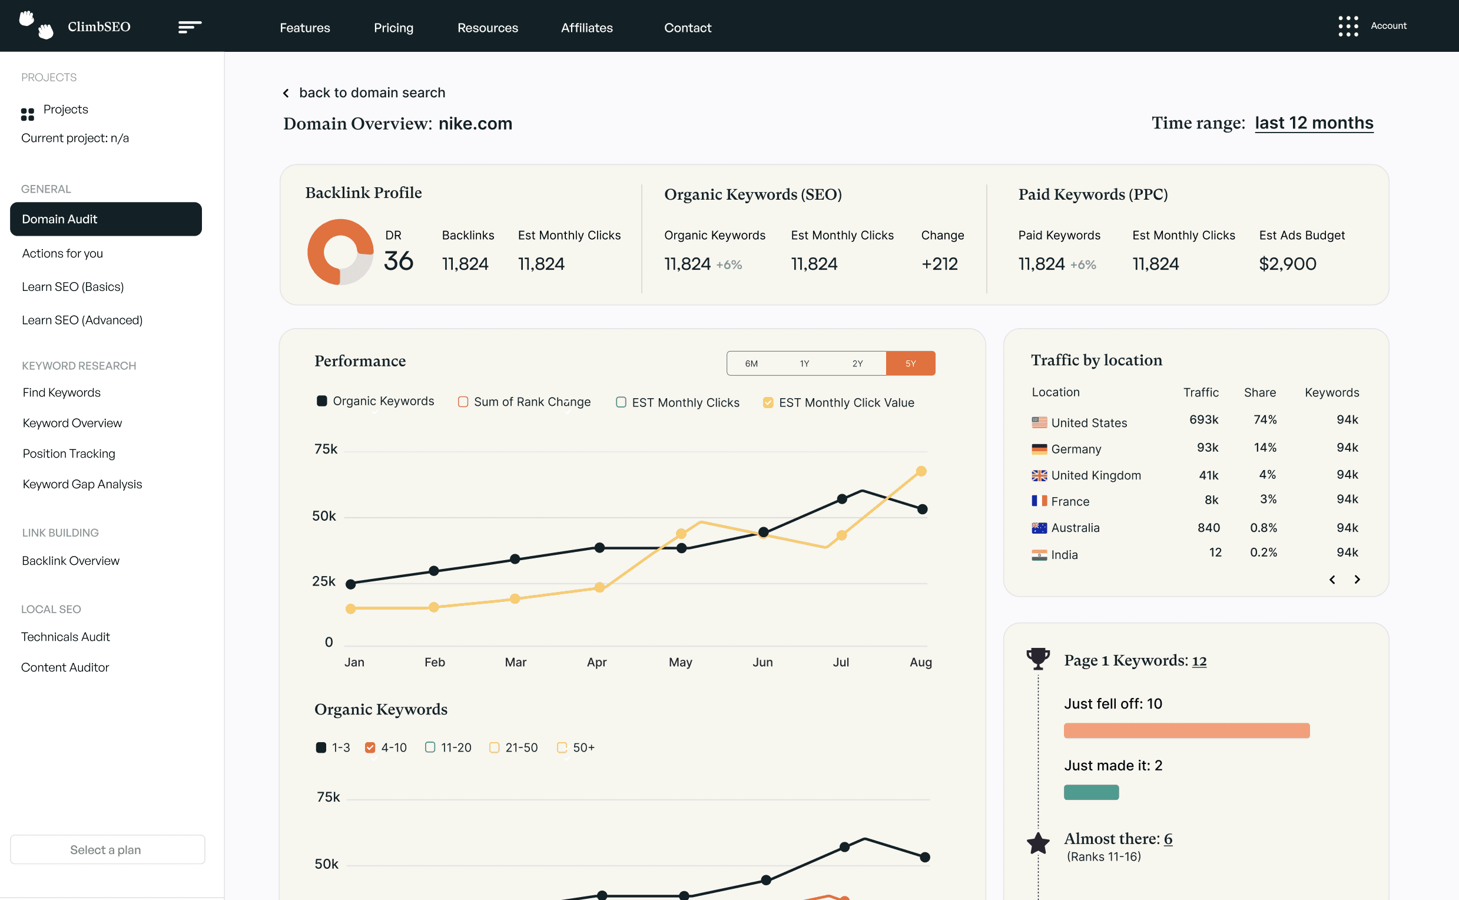Click the Aug point on yellow line
This screenshot has width=1459, height=900.
coord(920,471)
